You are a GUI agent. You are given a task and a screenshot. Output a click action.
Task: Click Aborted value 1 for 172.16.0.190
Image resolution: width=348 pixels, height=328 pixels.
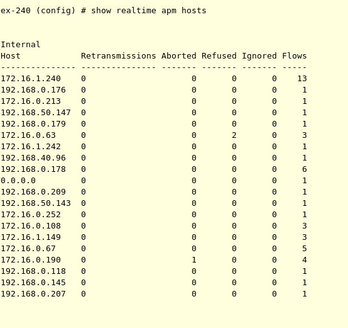[194, 260]
